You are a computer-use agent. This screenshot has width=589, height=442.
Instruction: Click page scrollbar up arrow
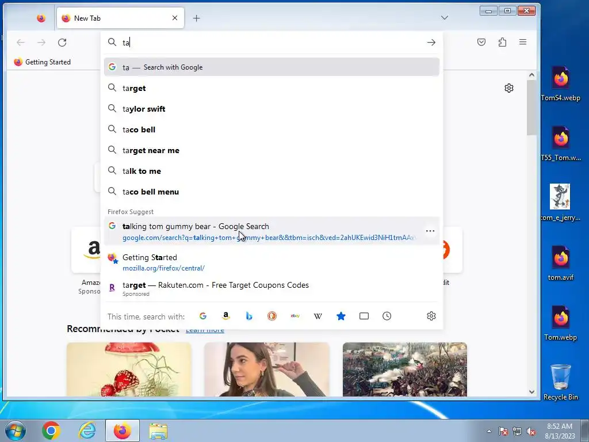(531, 75)
